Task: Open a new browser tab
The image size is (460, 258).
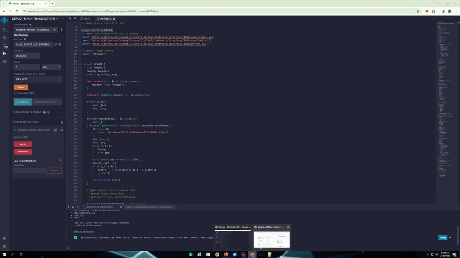Action: tap(52, 4)
